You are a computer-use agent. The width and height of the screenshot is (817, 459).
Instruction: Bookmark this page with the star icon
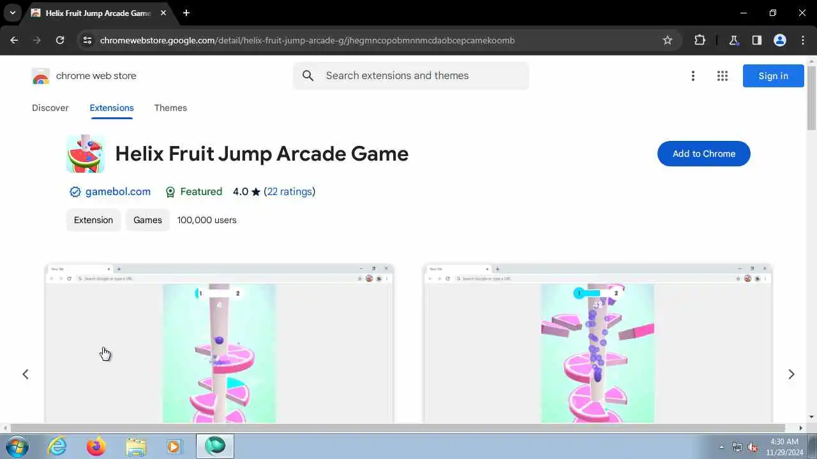pyautogui.click(x=668, y=40)
